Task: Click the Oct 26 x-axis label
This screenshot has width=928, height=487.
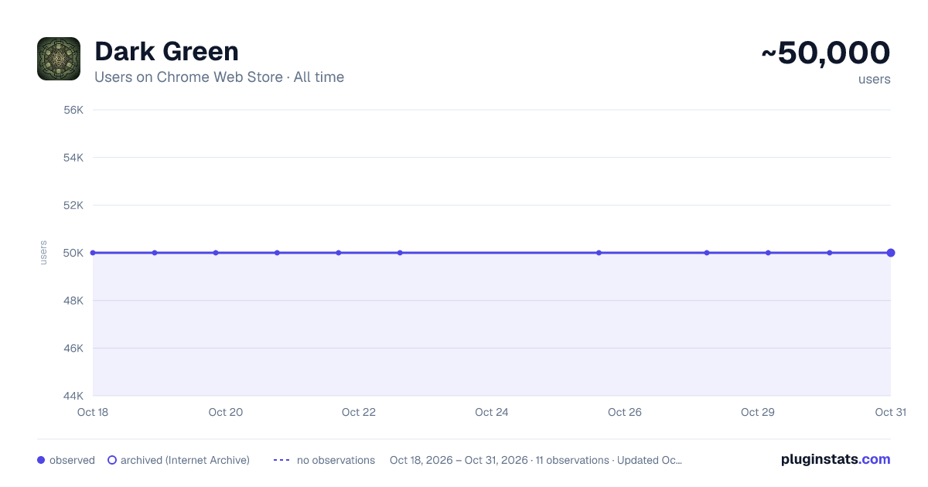Action: click(x=625, y=412)
